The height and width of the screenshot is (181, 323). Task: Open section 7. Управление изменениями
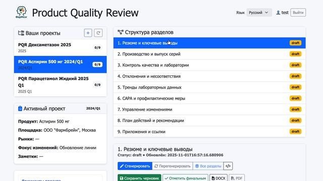(209, 110)
